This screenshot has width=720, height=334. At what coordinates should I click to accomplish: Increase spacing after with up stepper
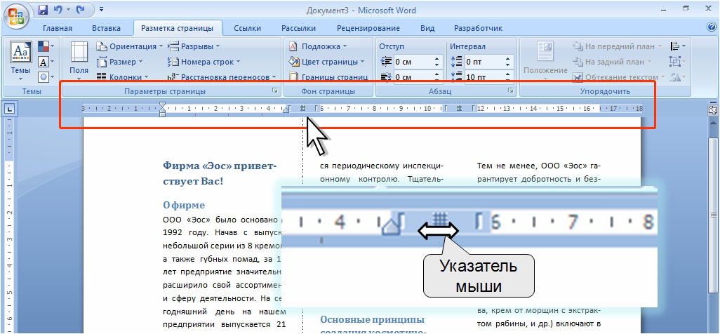click(x=508, y=74)
